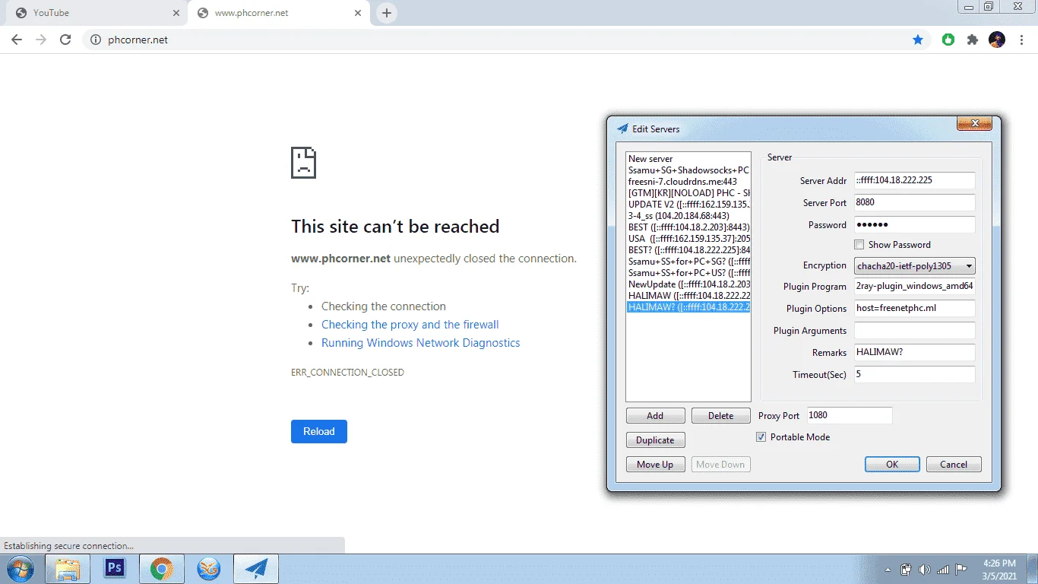Select 'UPDATE V2' server entry
This screenshot has height=584, width=1038.
pyautogui.click(x=688, y=205)
